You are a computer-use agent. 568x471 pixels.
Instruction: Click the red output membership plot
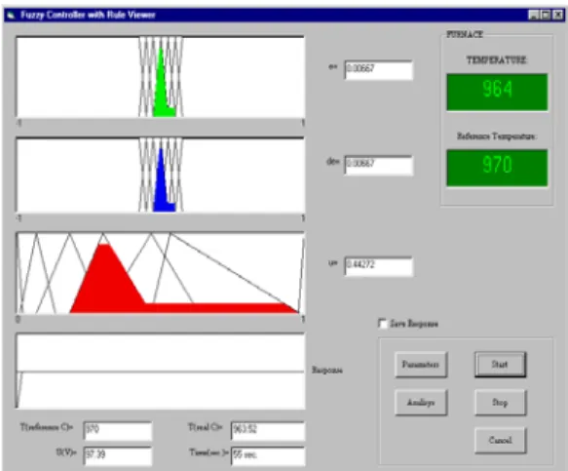pyautogui.click(x=160, y=273)
